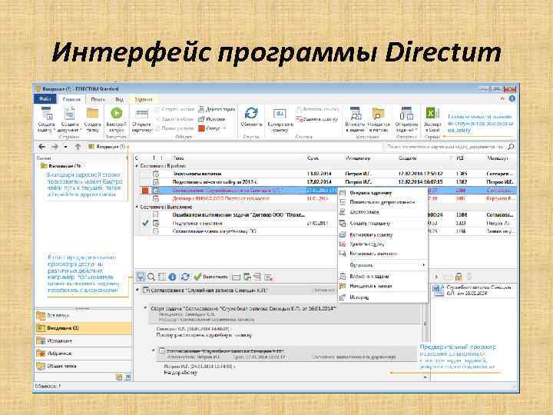Launch Быстрый запуск green play icon
553x415 pixels.
point(117,113)
